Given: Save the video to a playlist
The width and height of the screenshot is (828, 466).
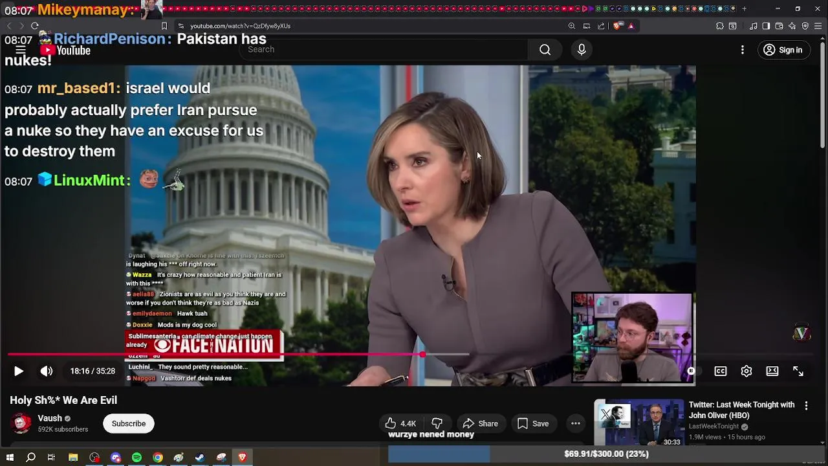Looking at the screenshot, I should click(x=532, y=423).
